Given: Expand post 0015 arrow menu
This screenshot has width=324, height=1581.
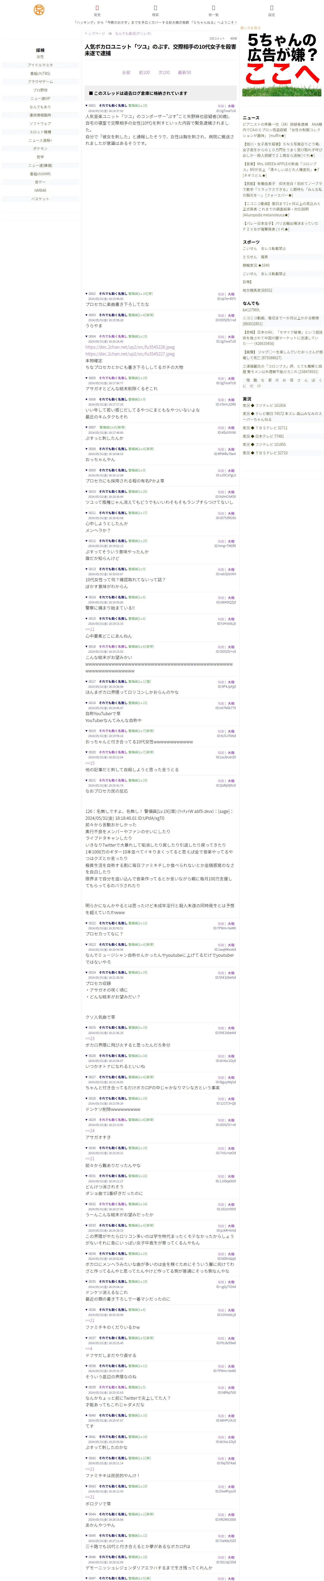Looking at the screenshot, I should coord(86,619).
